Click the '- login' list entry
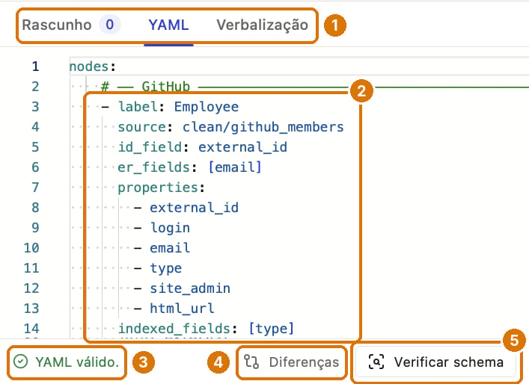 click(162, 228)
